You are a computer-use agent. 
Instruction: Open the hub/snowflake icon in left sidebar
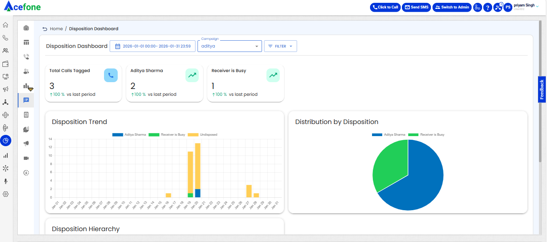pos(6,168)
